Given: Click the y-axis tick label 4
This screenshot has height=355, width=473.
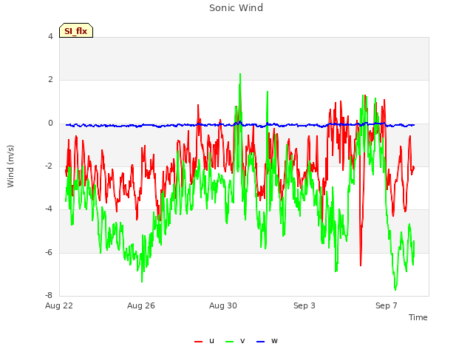Looking at the screenshot, I should click(50, 36).
